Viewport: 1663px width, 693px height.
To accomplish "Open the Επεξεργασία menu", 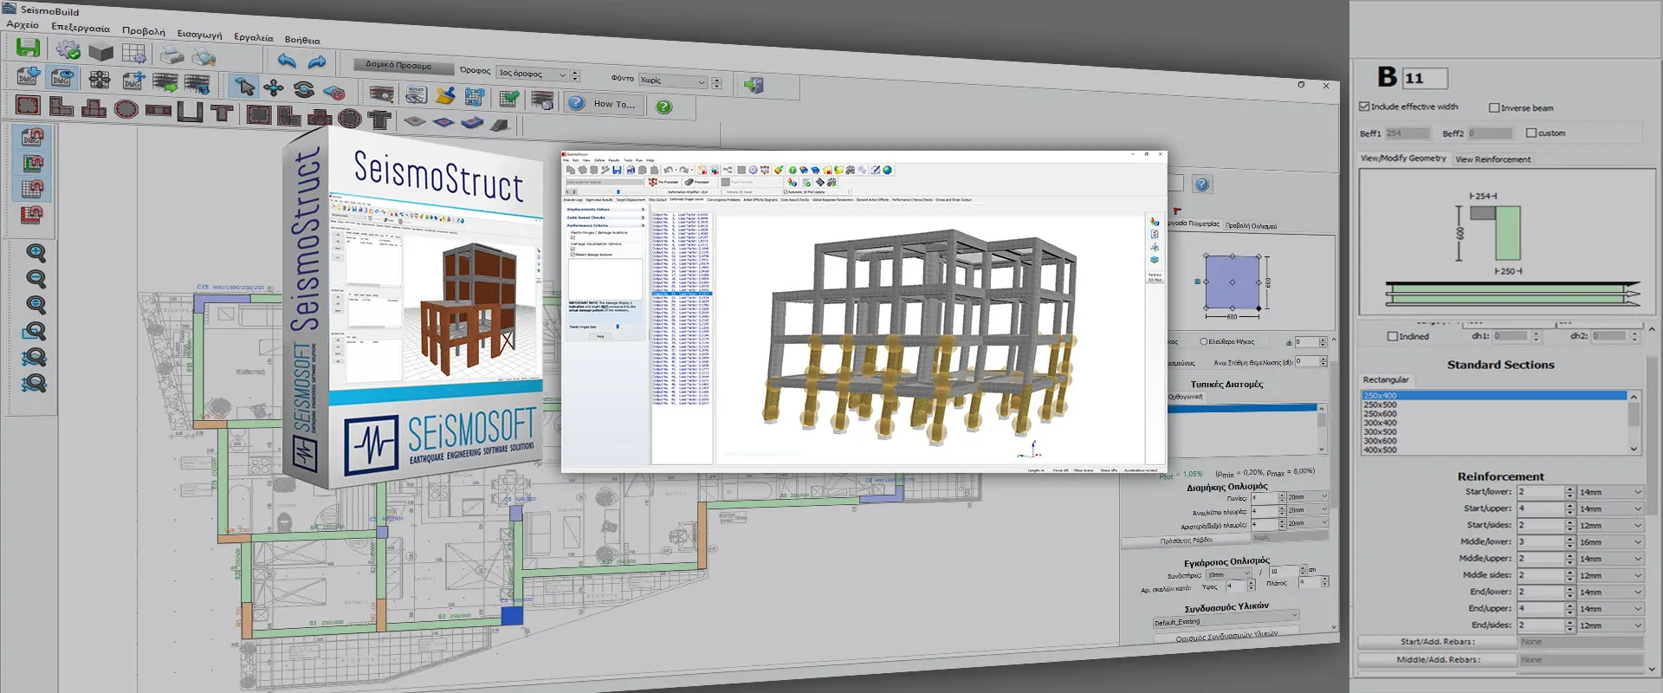I will point(80,28).
